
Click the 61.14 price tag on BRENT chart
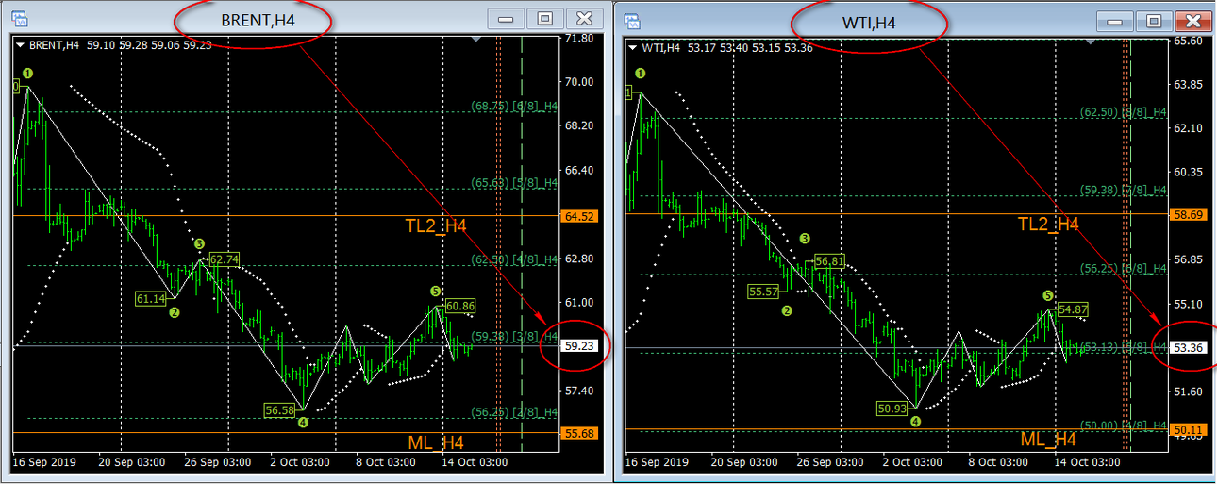pos(150,298)
